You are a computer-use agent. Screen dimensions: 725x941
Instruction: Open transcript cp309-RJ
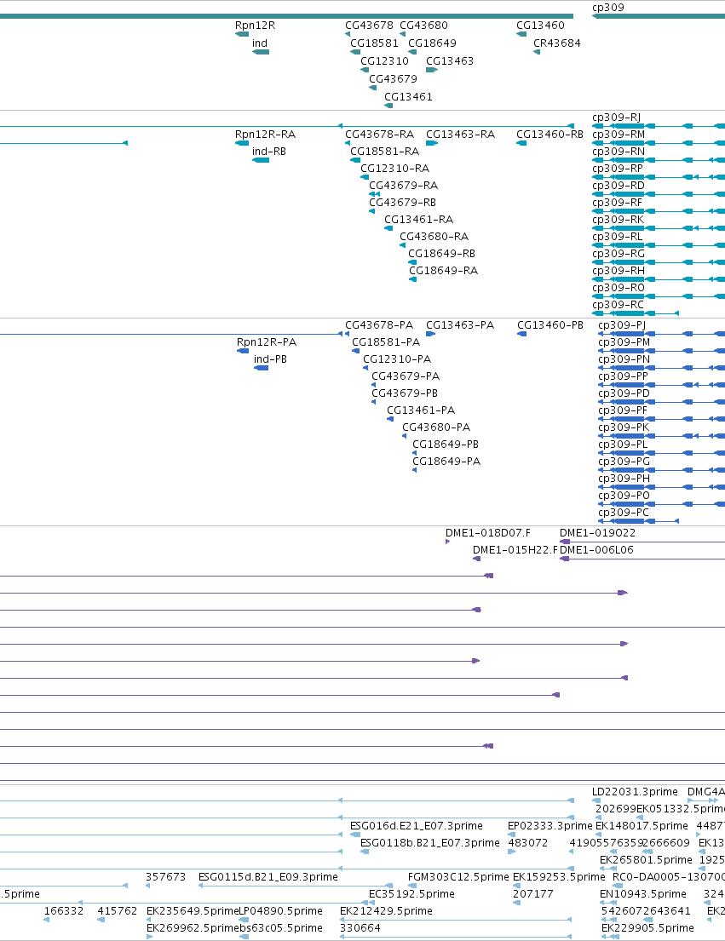pos(616,118)
